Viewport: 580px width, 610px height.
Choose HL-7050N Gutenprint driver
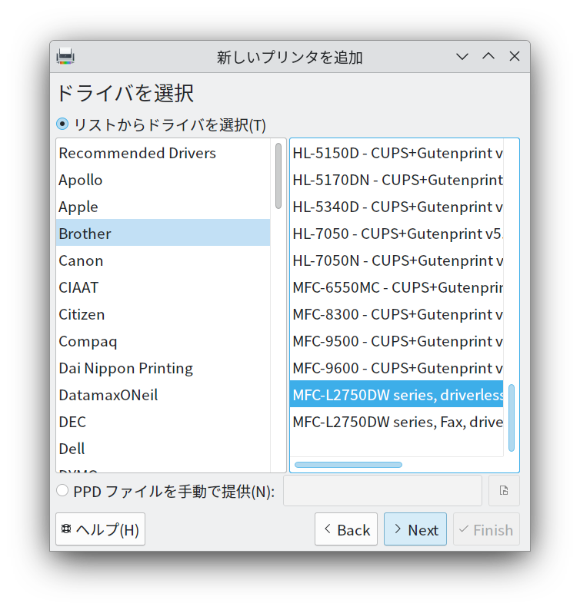pos(396,260)
